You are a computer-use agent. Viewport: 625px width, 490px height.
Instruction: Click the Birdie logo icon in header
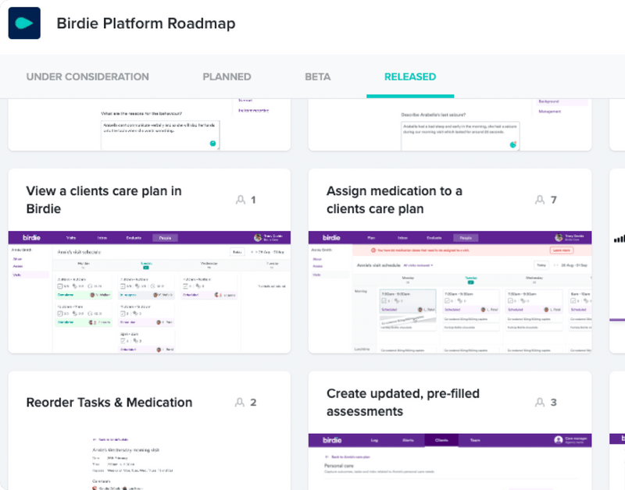[x=24, y=23]
